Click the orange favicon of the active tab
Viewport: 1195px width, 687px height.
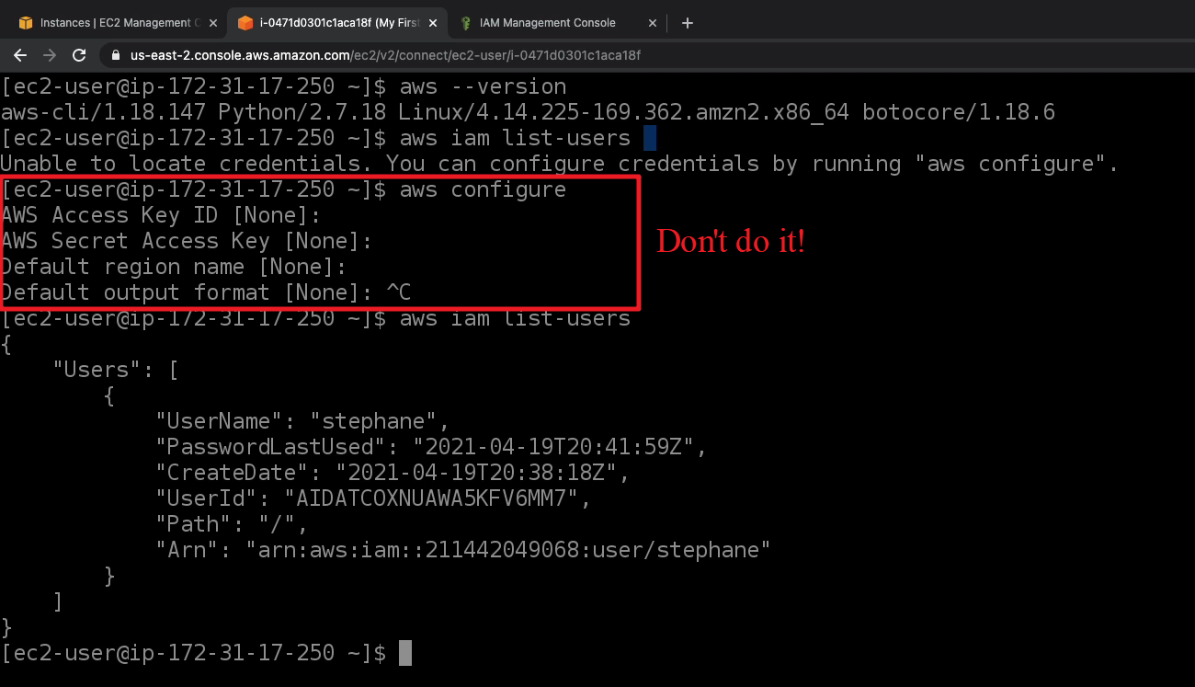click(245, 23)
